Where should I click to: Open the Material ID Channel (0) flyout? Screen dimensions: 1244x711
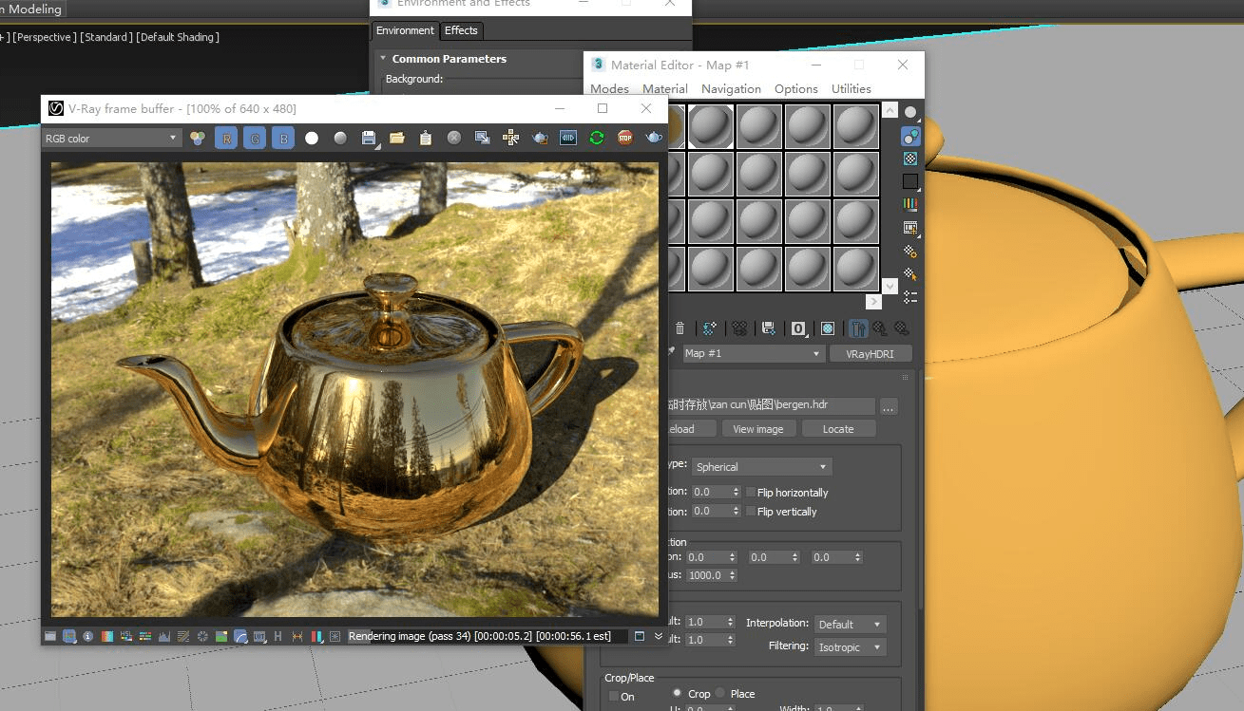click(798, 328)
